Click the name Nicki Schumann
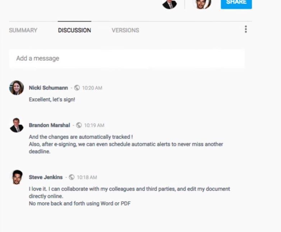The width and height of the screenshot is (281, 232). [49, 88]
